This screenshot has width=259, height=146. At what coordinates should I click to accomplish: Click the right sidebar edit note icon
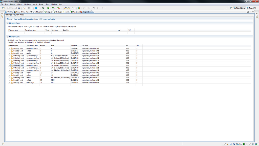tap(257, 16)
